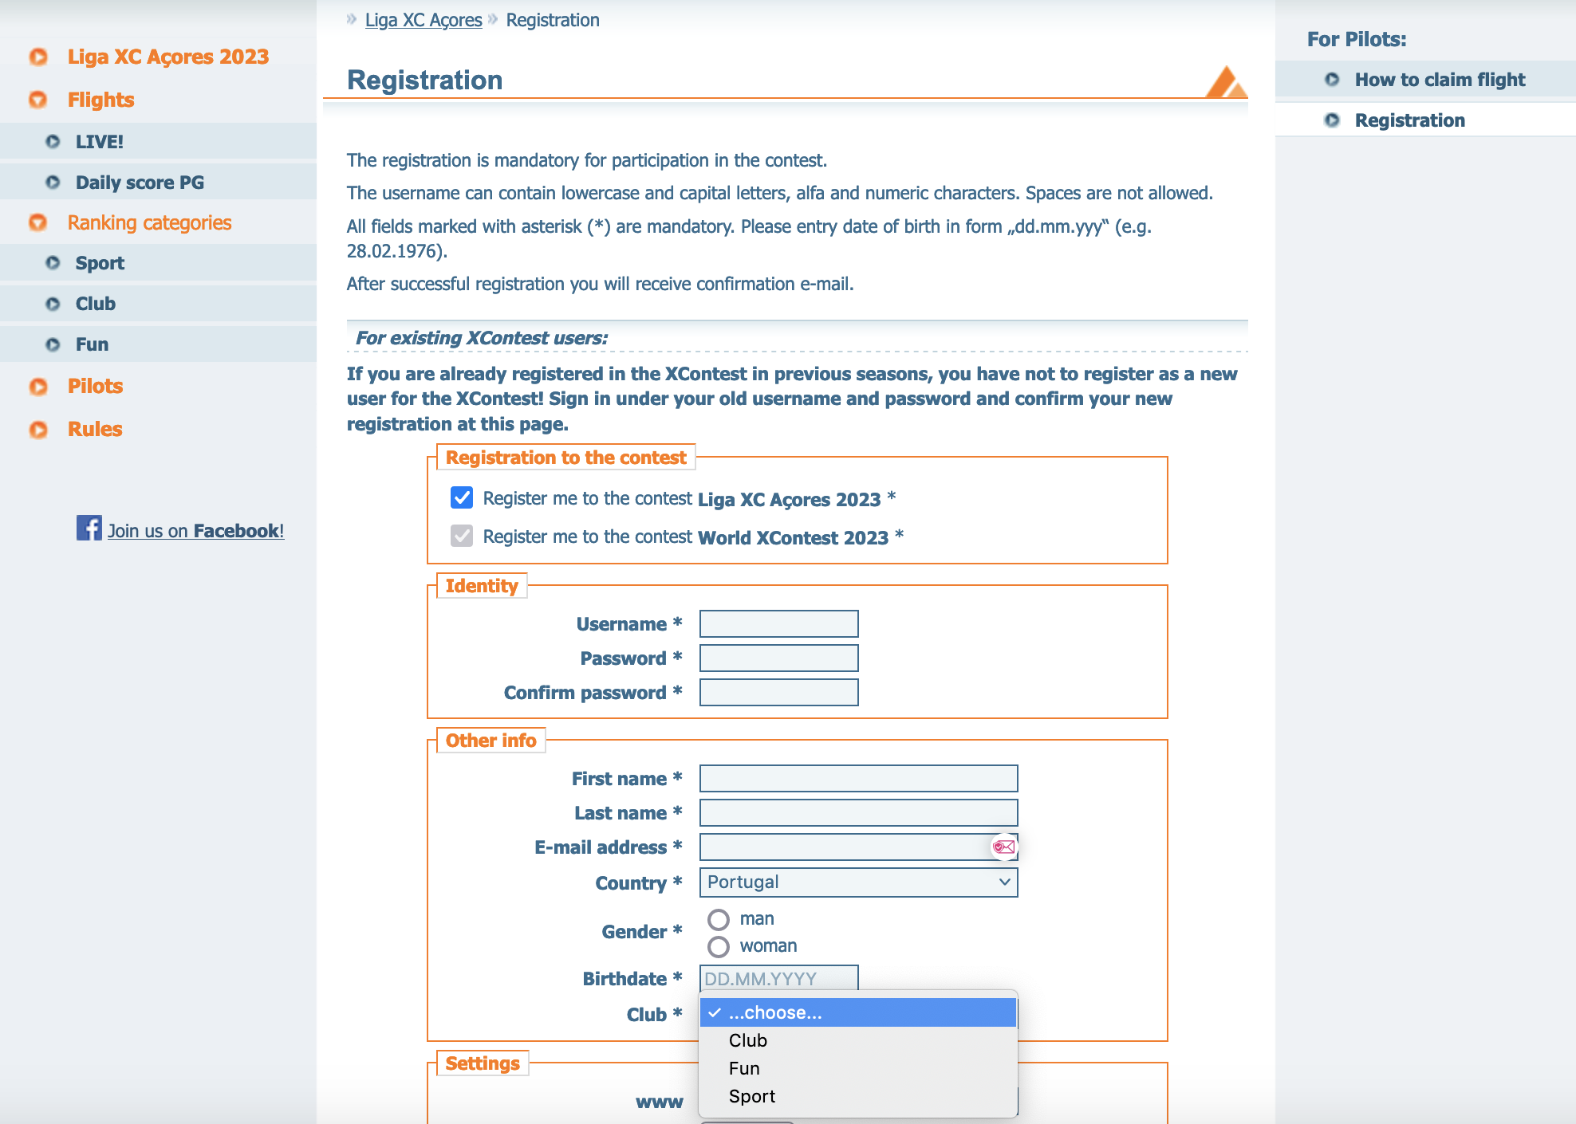This screenshot has width=1576, height=1124.
Task: Click the Facebook logo icon
Action: tap(89, 528)
